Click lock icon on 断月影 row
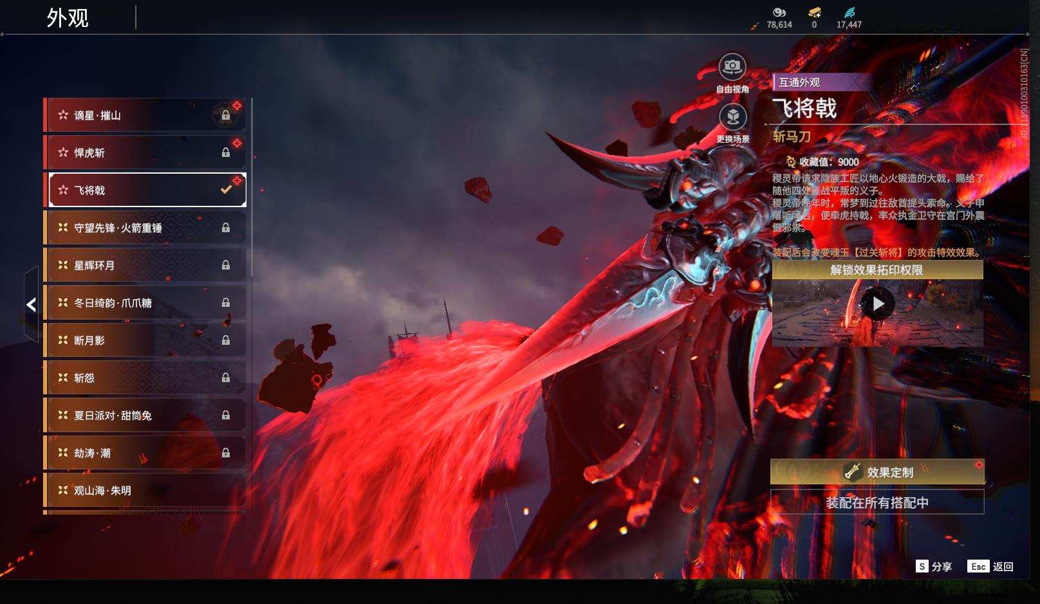 pyautogui.click(x=226, y=340)
